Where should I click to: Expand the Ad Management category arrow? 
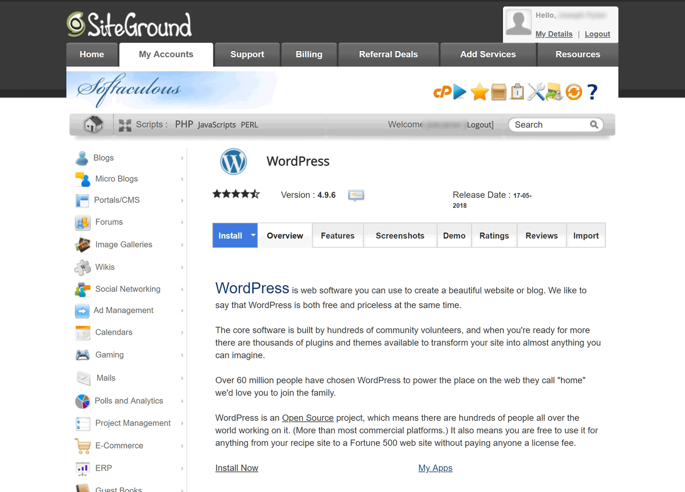[x=182, y=311]
